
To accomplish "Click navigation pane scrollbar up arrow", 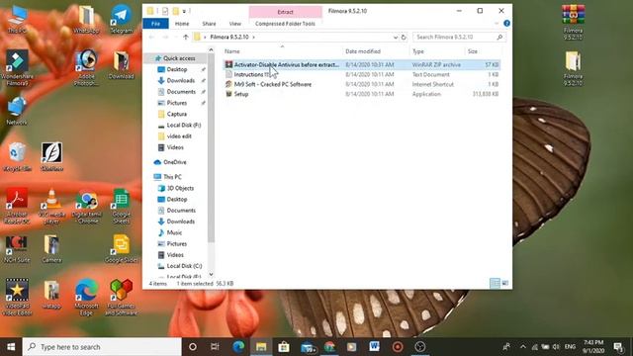I will (211, 50).
